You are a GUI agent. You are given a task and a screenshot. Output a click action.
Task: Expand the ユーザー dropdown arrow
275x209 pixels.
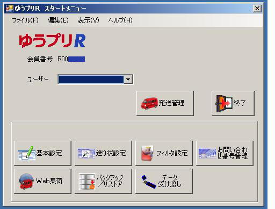(x=128, y=80)
